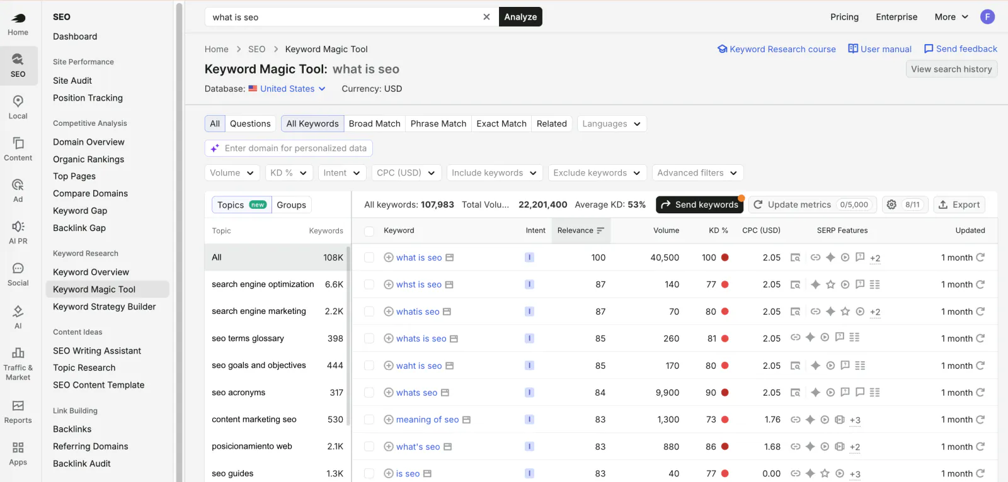1008x482 pixels.
Task: Open the More menu in the header
Action: click(x=951, y=17)
